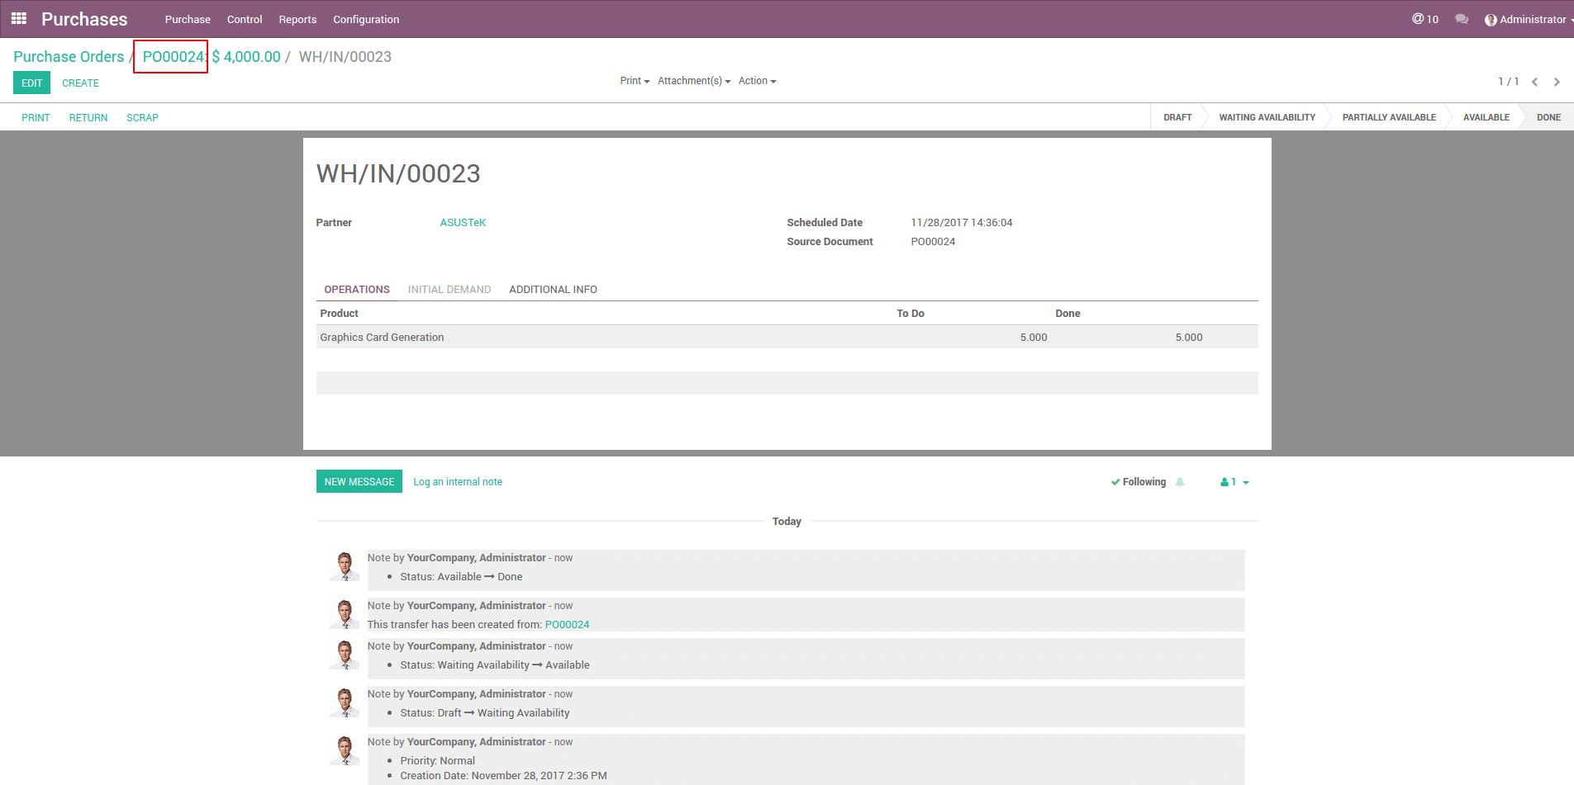
Task: Switch to the Additional Info tab
Action: 553,290
